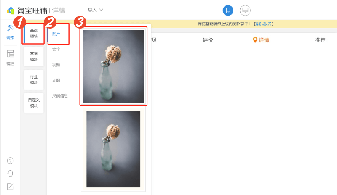Choose the 视频 module type

[x=56, y=65]
